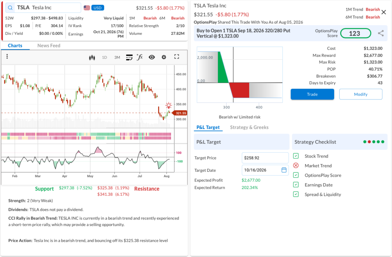
Task: Switch to Strategy & Greeks tab
Action: (249, 127)
